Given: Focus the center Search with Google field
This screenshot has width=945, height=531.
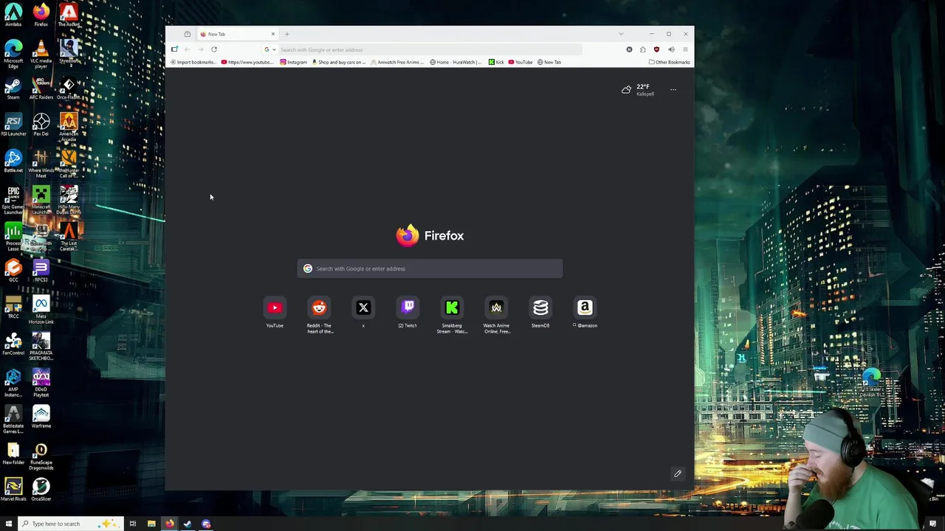Looking at the screenshot, I should [430, 268].
